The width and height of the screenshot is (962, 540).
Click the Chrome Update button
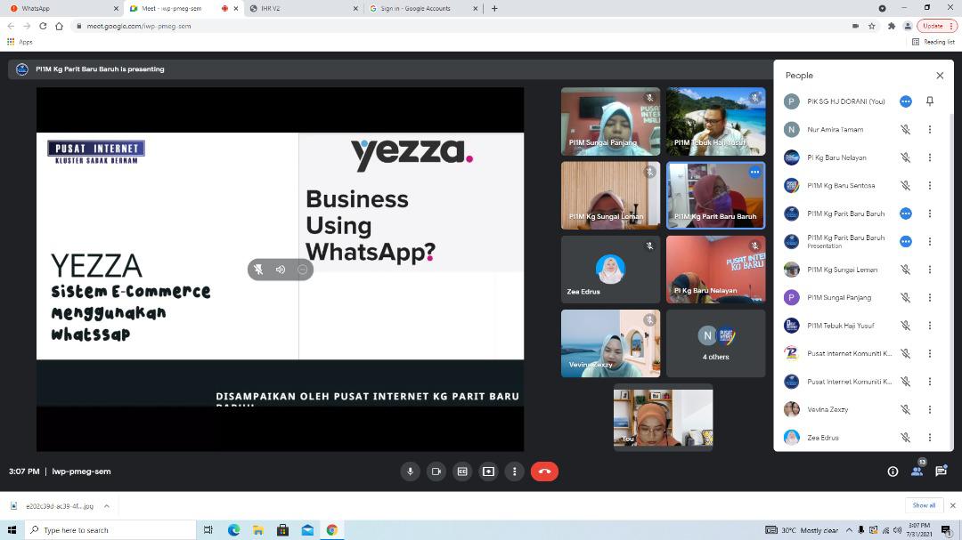937,26
